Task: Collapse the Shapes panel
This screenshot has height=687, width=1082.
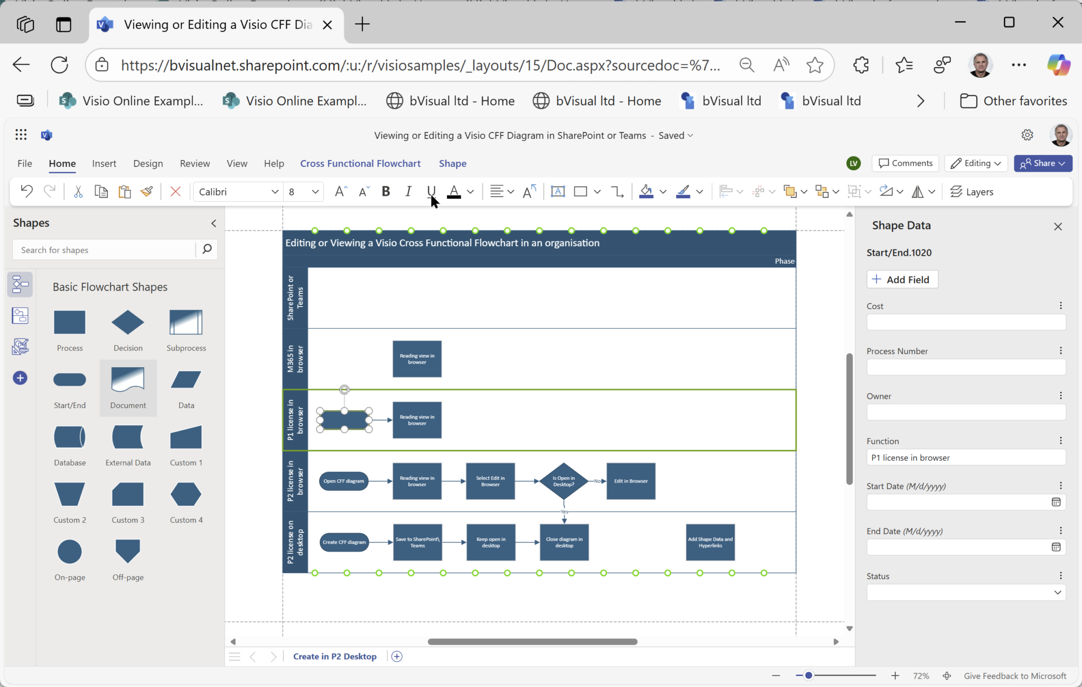Action: (213, 223)
